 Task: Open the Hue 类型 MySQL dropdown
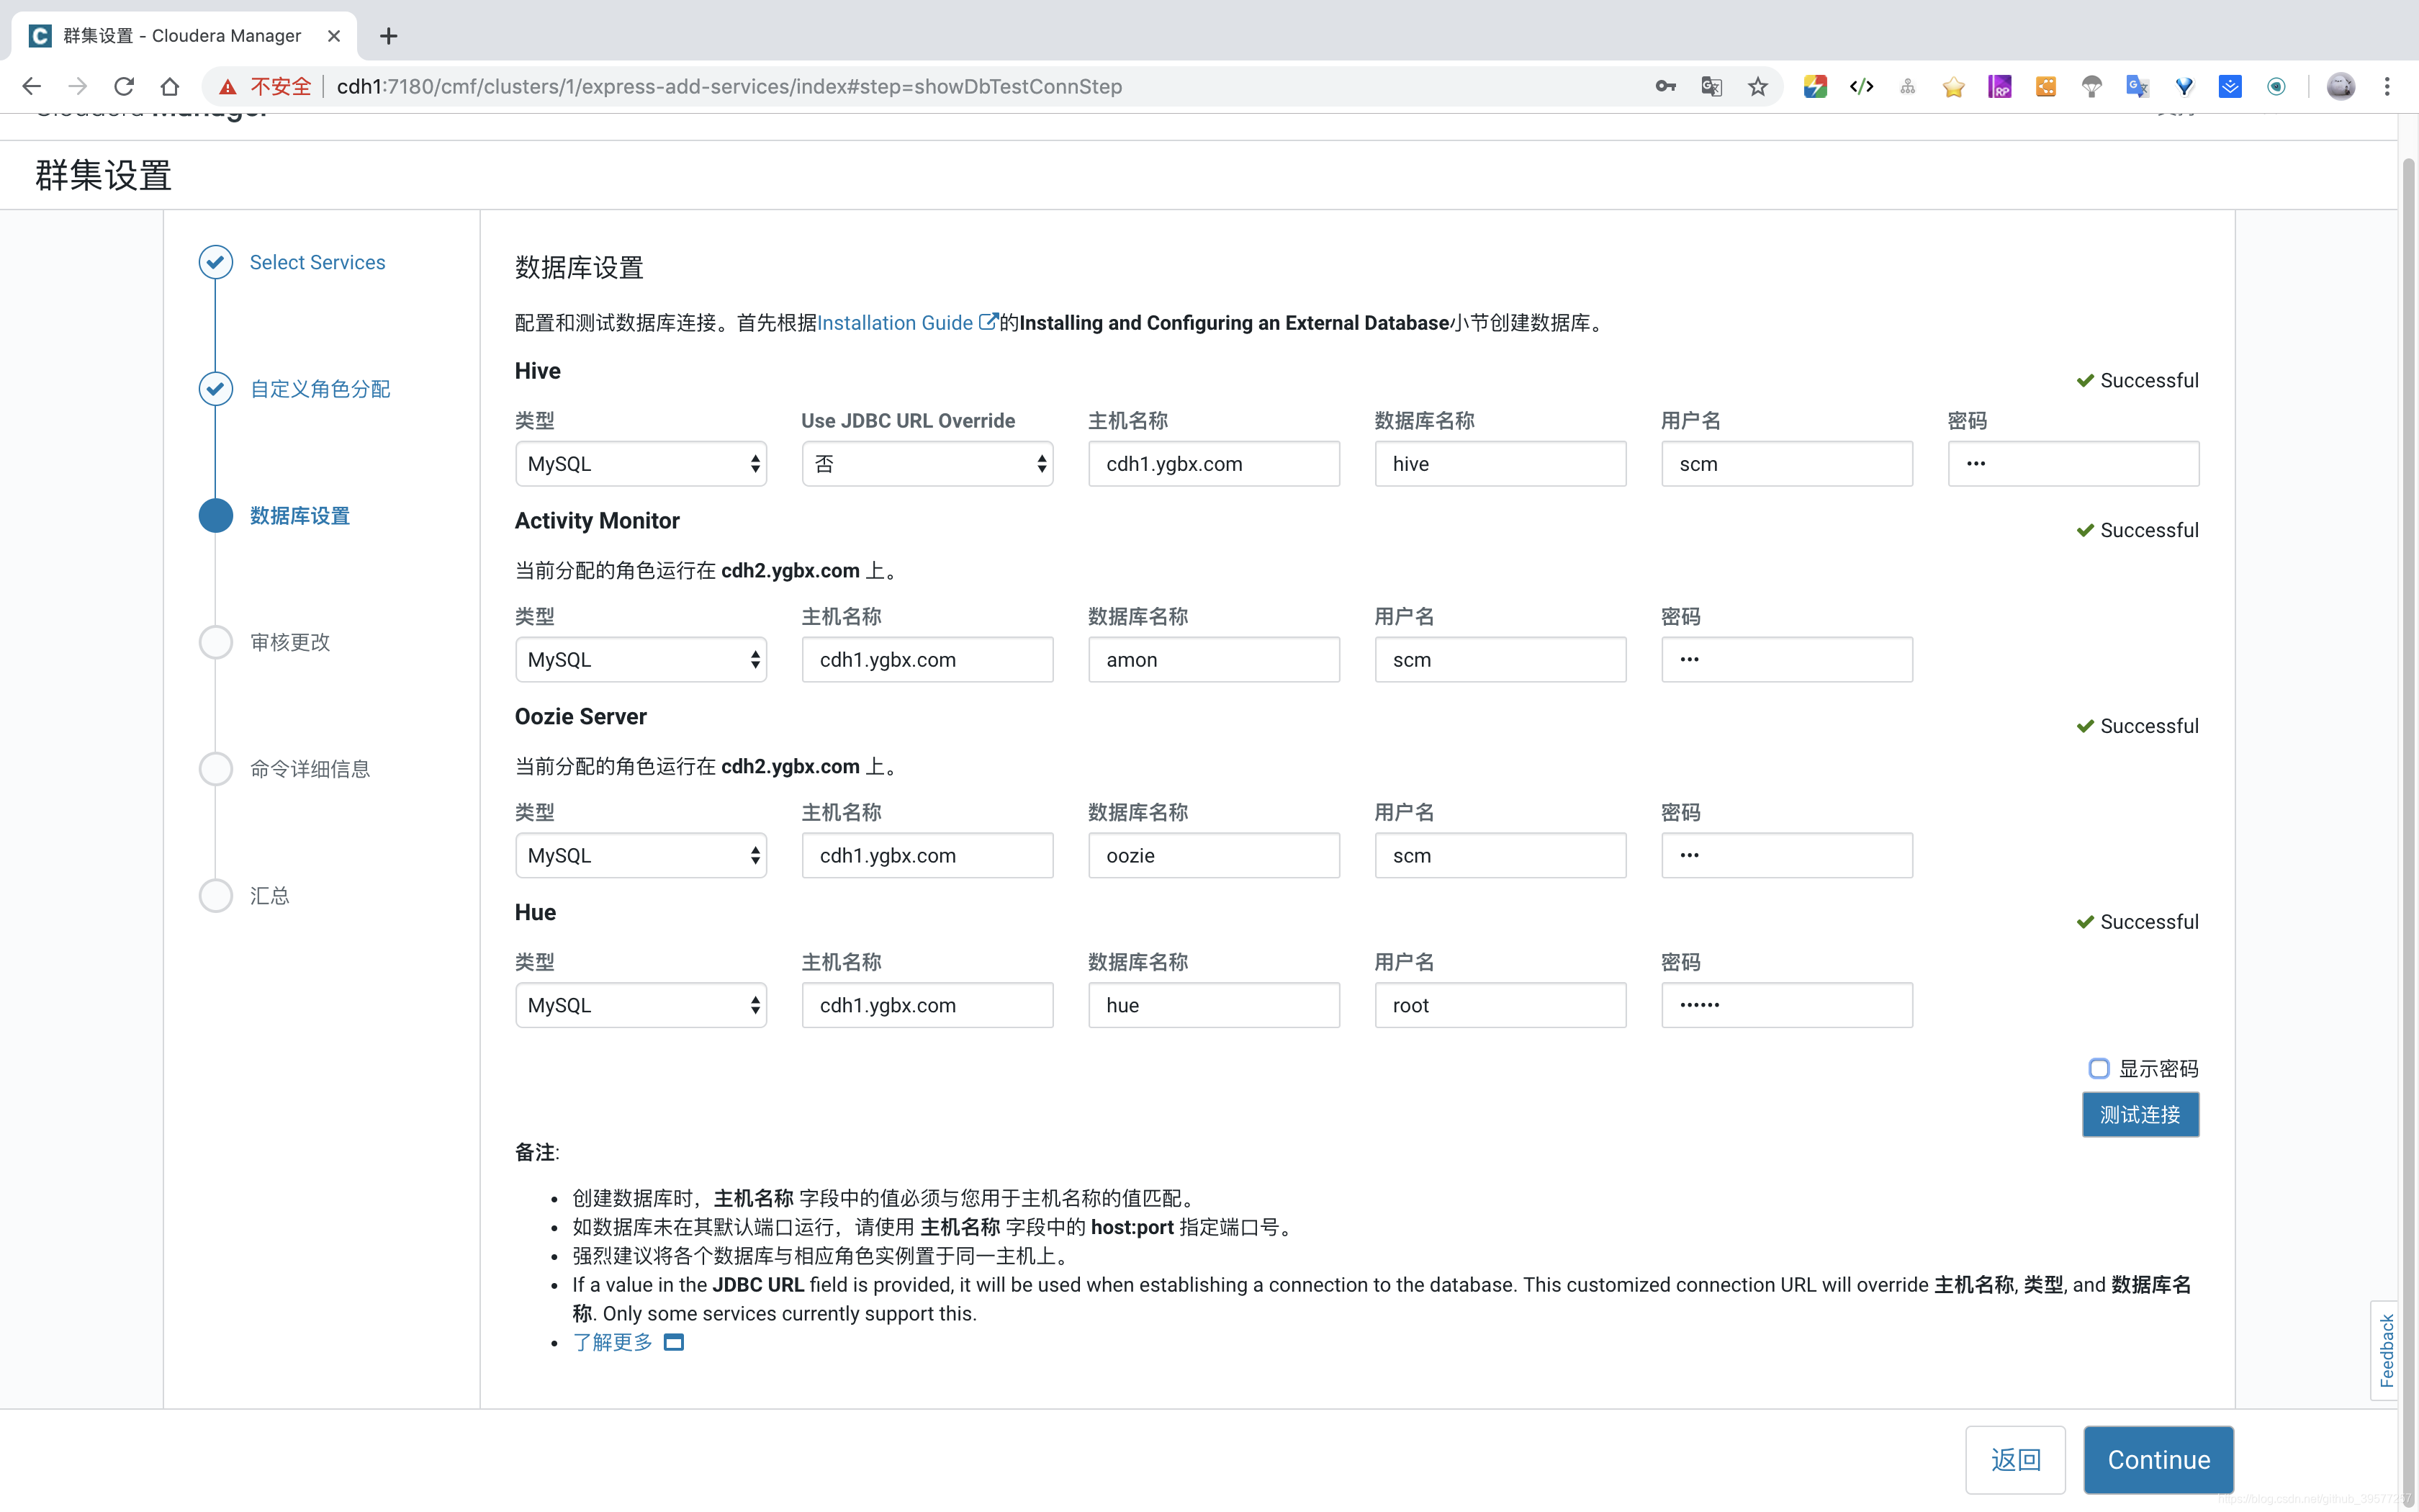pyautogui.click(x=641, y=1005)
